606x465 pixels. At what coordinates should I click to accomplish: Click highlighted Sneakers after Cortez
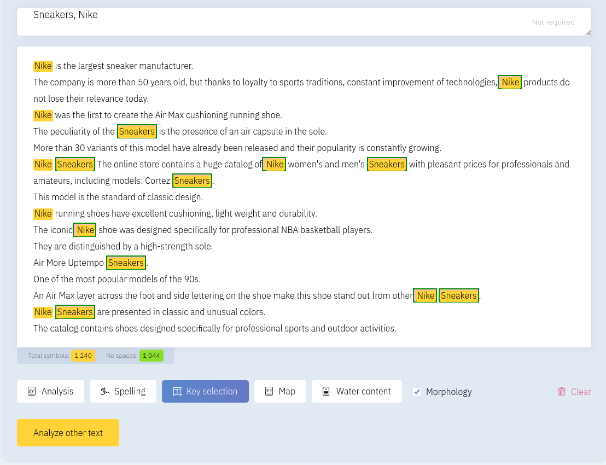pos(192,181)
